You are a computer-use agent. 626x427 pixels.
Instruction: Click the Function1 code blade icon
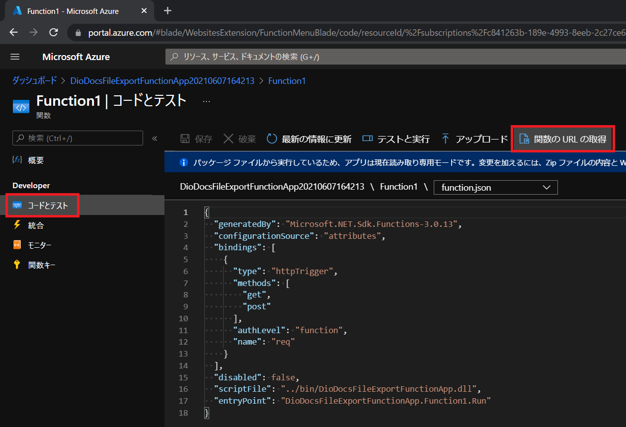21,106
